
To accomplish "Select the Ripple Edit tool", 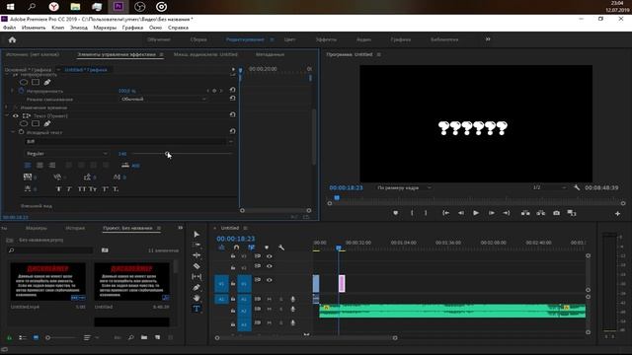I will tap(197, 255).
